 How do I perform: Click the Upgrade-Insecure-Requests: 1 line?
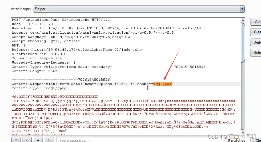point(44,63)
